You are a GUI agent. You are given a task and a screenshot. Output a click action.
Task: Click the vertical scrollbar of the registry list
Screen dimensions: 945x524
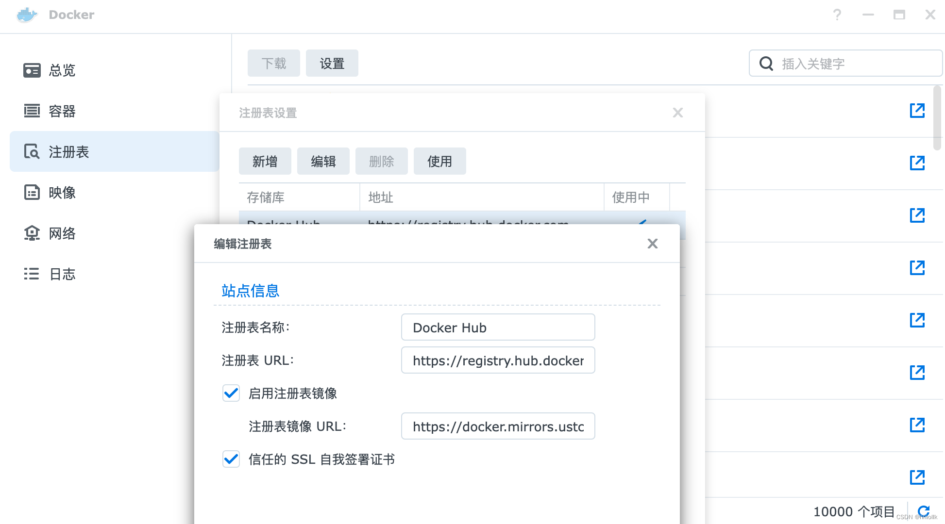pos(937,119)
